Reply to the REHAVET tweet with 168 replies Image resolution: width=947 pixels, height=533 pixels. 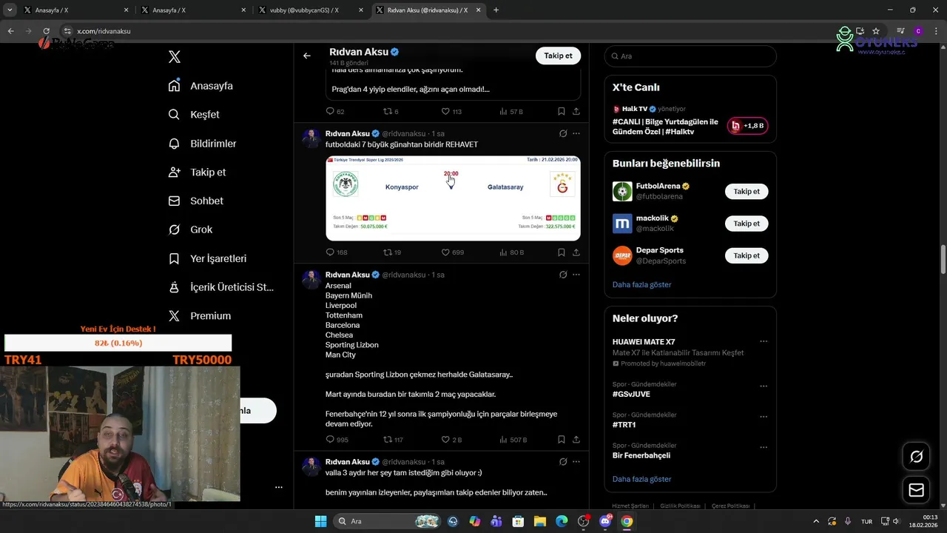click(330, 252)
